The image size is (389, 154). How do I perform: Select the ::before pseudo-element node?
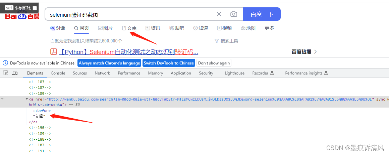[x=42, y=111]
